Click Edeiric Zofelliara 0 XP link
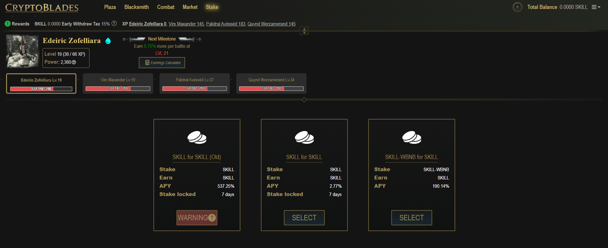608x248 pixels. click(x=148, y=24)
